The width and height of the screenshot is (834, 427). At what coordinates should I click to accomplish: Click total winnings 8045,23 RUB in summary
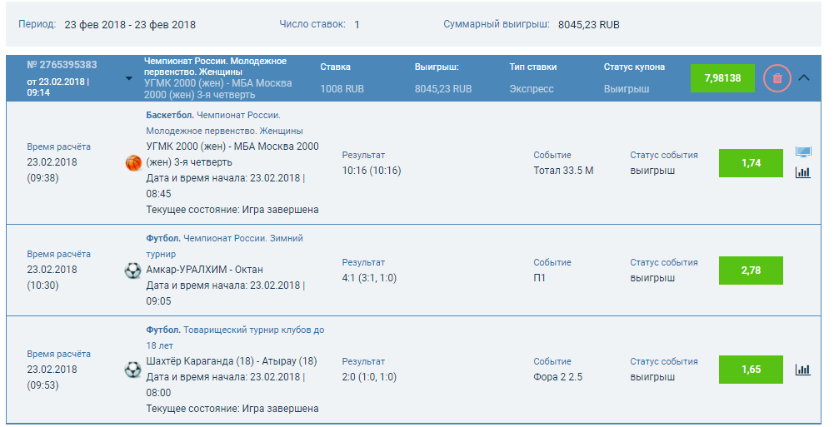click(x=589, y=24)
